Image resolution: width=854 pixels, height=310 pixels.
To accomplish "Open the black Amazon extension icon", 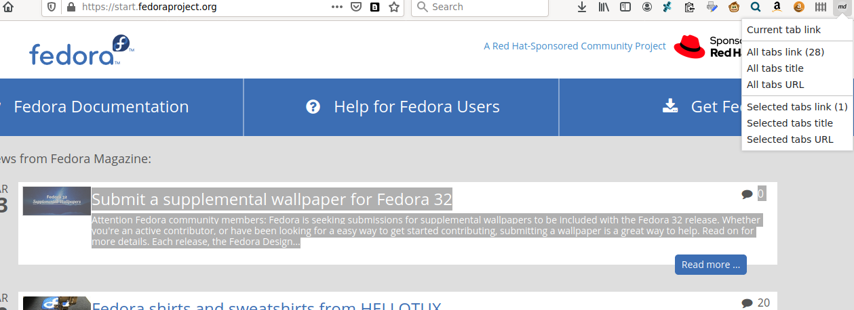I will (x=777, y=7).
